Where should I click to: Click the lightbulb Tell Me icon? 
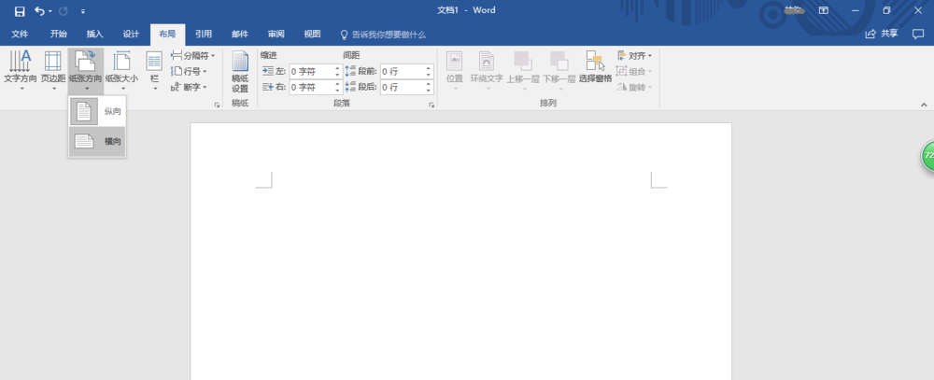[x=344, y=35]
